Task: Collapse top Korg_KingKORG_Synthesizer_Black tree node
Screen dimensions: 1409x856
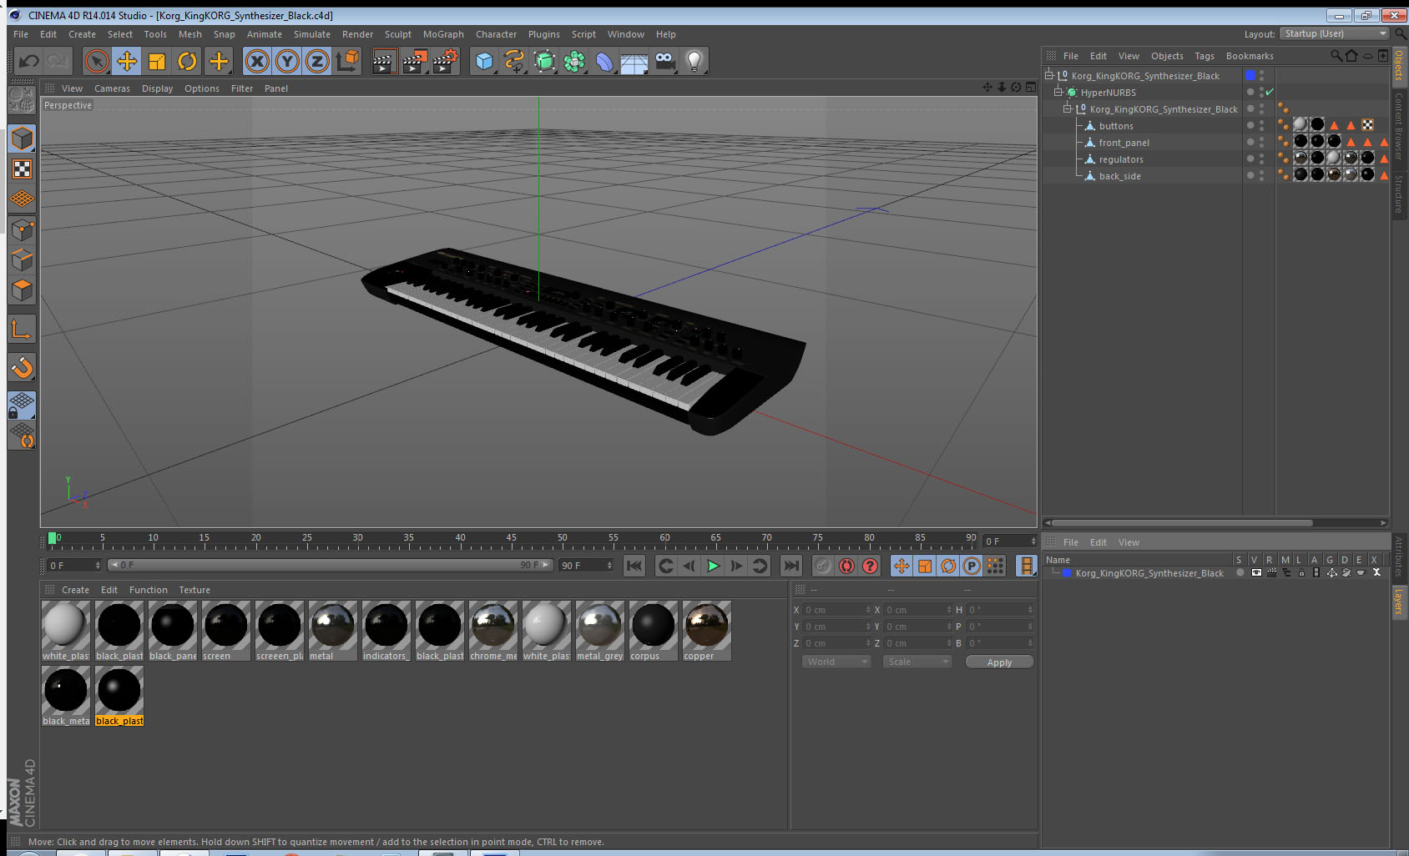Action: 1049,75
